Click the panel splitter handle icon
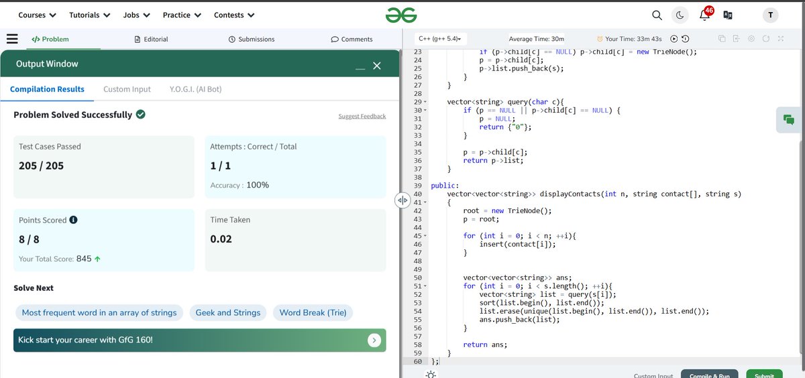This screenshot has width=805, height=378. [402, 200]
